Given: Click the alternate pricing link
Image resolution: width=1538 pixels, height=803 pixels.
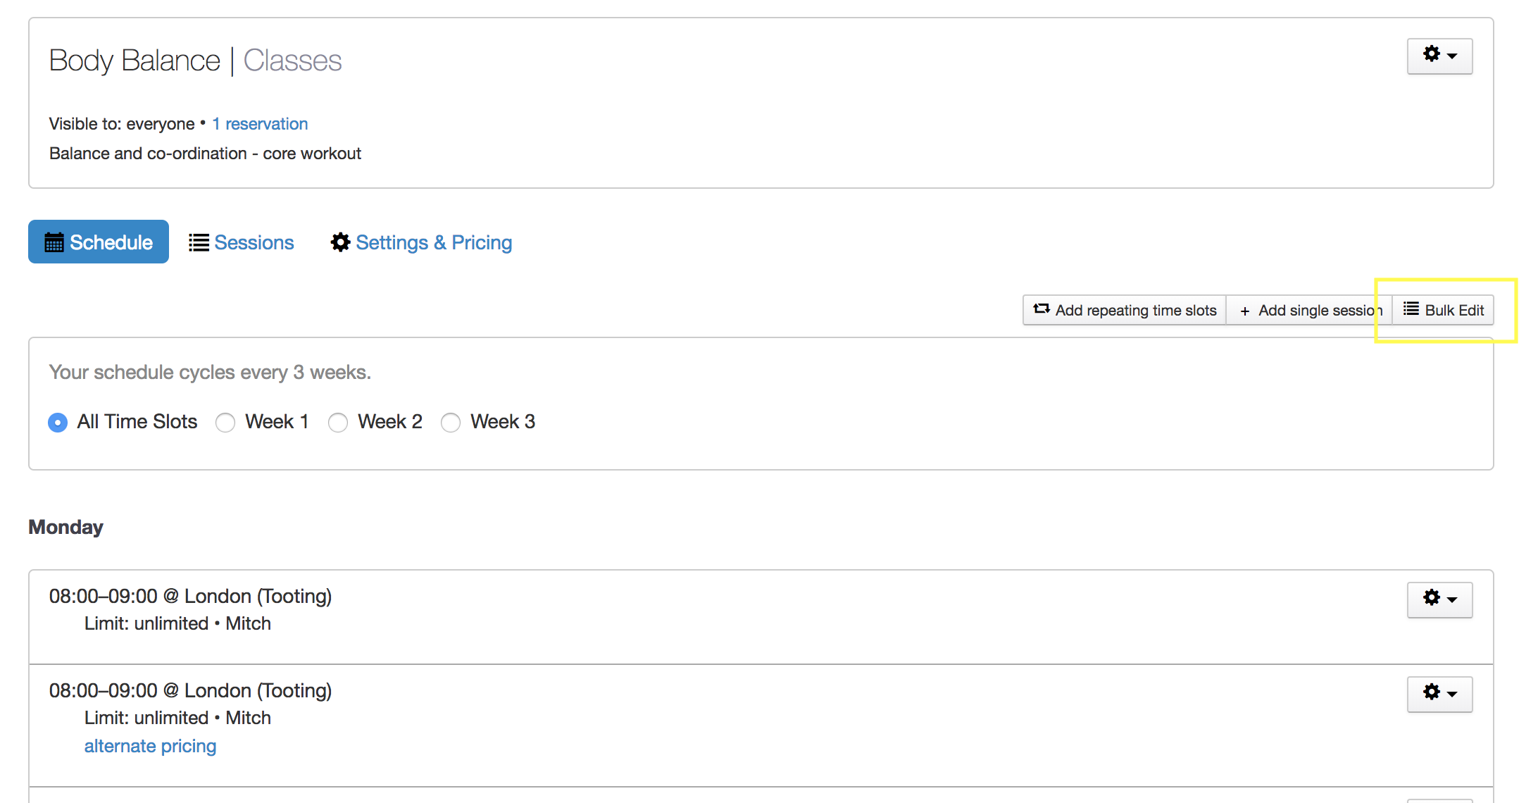Looking at the screenshot, I should coord(150,746).
